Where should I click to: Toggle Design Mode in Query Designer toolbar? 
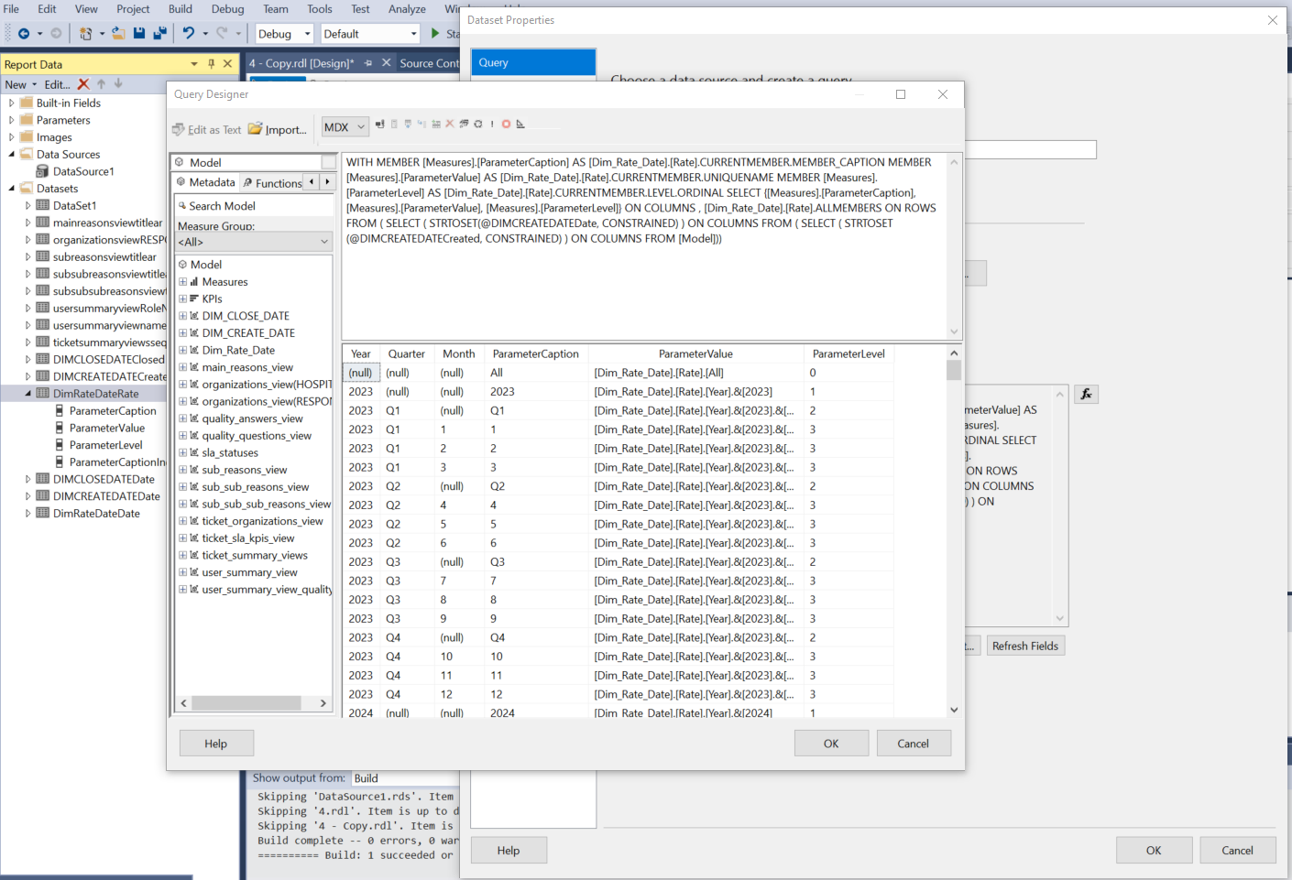520,125
